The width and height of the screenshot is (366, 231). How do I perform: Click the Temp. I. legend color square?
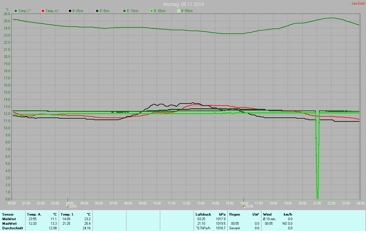click(16, 11)
